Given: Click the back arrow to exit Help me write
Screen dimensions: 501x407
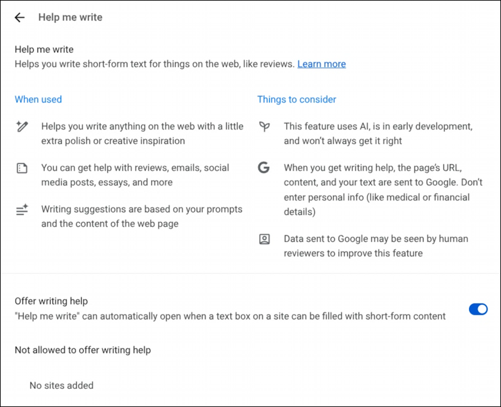Looking at the screenshot, I should coord(19,18).
